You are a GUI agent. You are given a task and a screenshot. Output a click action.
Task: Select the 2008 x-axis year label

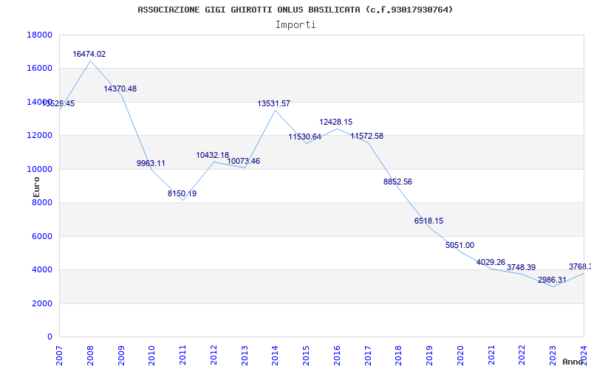point(90,356)
